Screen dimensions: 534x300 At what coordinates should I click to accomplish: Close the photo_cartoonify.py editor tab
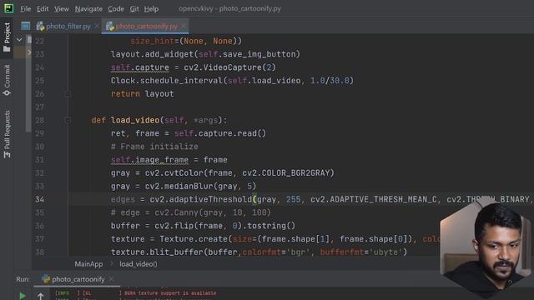[184, 26]
